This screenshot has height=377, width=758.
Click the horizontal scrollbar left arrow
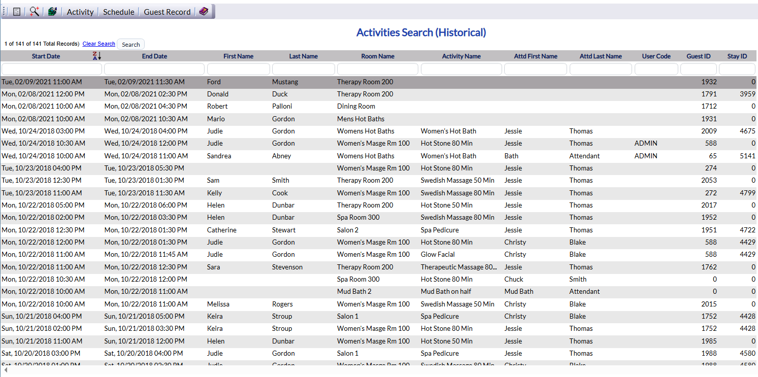pos(6,370)
